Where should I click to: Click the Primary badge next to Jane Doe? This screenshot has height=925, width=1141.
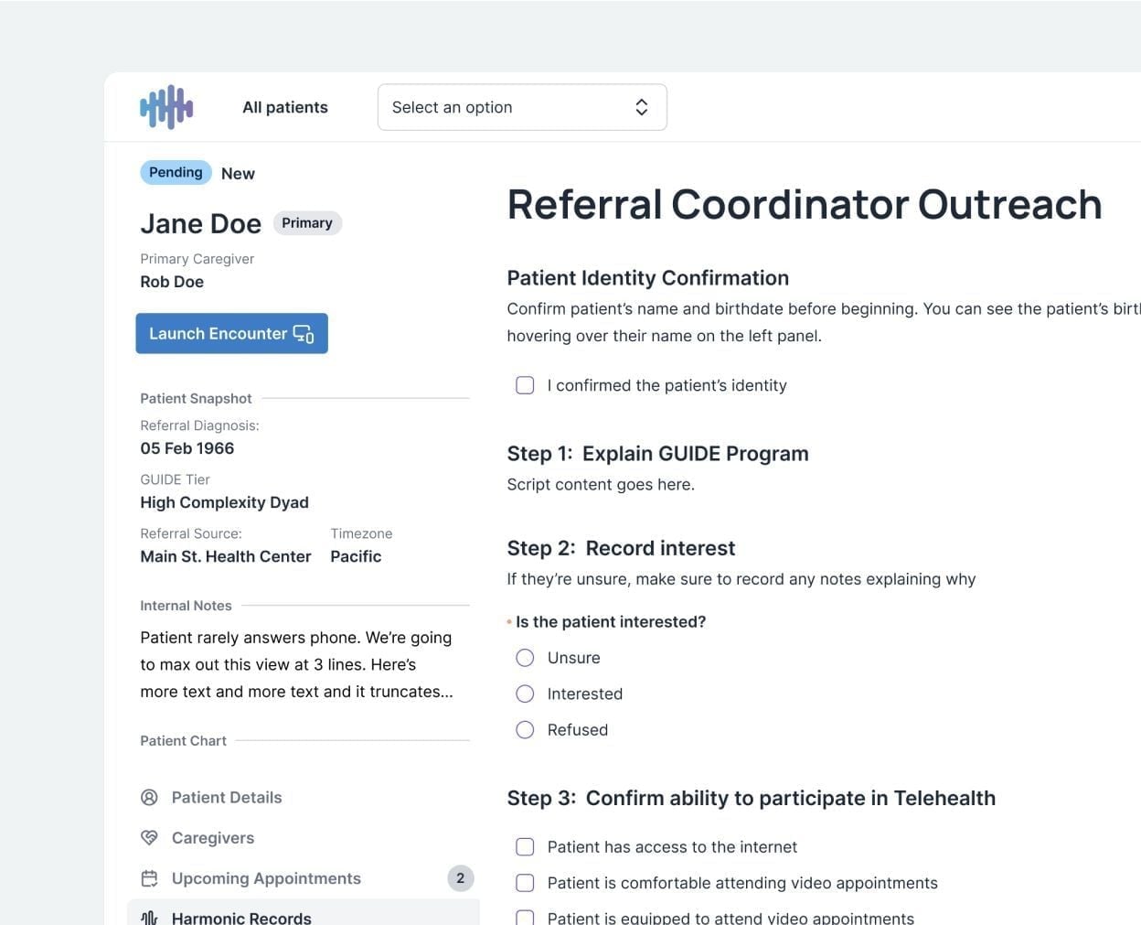pyautogui.click(x=307, y=222)
